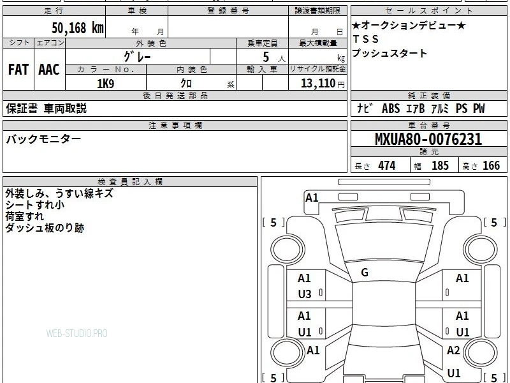This screenshot has width=510, height=383.
Task: Select the G mark on the windshield
Action: pyautogui.click(x=365, y=273)
